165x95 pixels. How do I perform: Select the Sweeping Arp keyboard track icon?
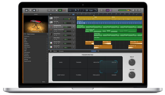(x=51, y=26)
